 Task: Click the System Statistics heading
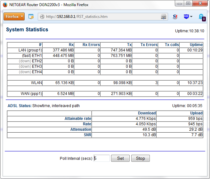point(27,30)
